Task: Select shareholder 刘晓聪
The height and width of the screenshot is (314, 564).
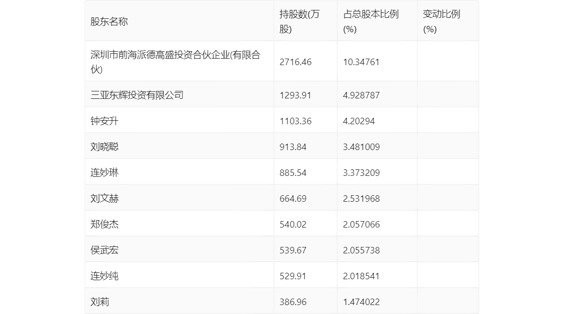Action: pos(104,147)
